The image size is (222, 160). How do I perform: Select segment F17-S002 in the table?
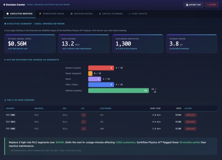pos(11,129)
